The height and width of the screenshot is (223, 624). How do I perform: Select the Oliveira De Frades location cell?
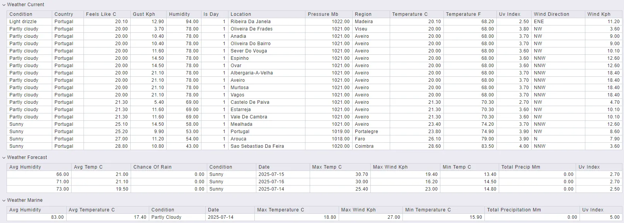(x=267, y=29)
